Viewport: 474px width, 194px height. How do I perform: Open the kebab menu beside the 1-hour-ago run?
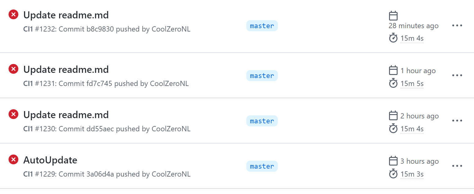[457, 75]
